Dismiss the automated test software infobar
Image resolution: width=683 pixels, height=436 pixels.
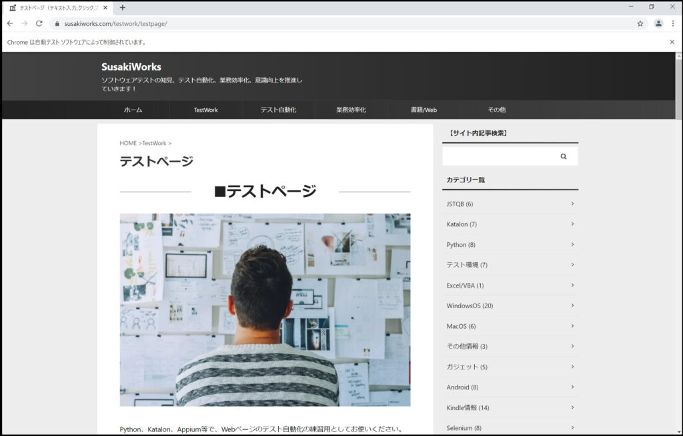(x=672, y=42)
